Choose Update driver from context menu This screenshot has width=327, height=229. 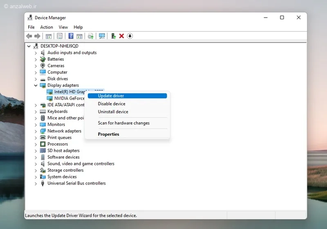[x=127, y=96]
